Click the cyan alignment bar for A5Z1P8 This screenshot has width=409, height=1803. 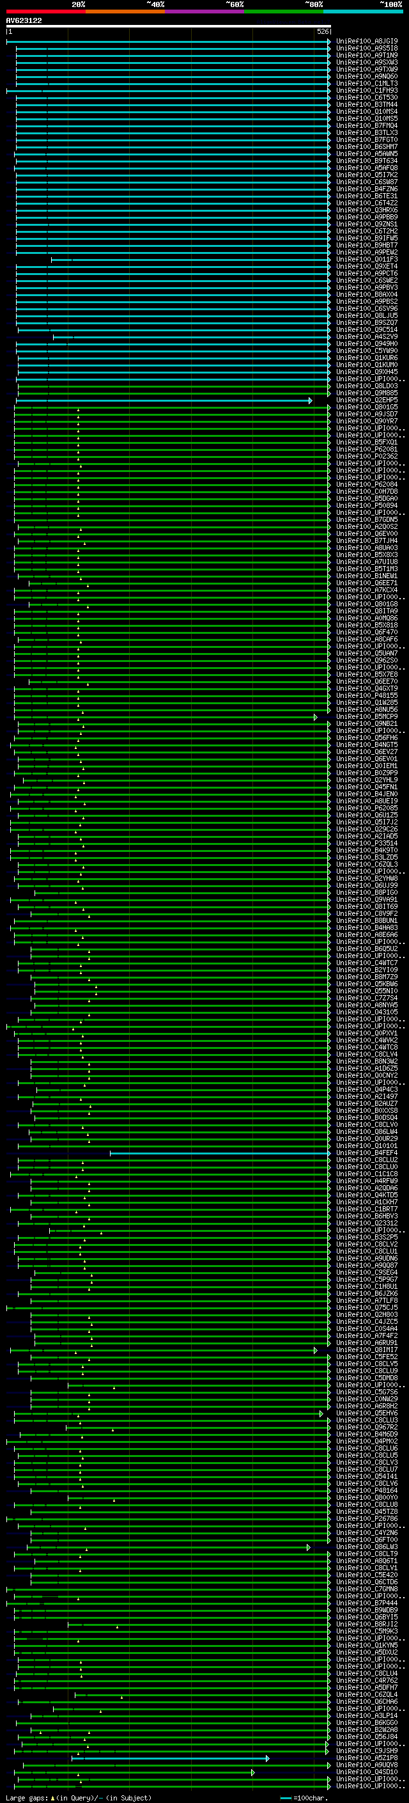[x=170, y=1758]
